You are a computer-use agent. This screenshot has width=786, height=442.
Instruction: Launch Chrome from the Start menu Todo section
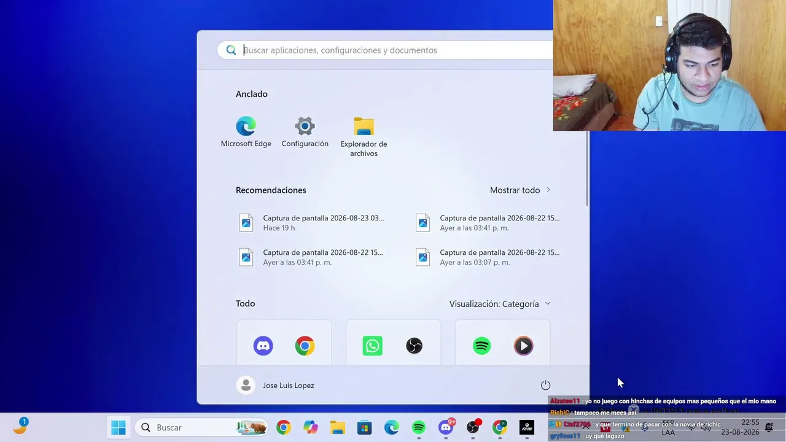[x=305, y=346]
